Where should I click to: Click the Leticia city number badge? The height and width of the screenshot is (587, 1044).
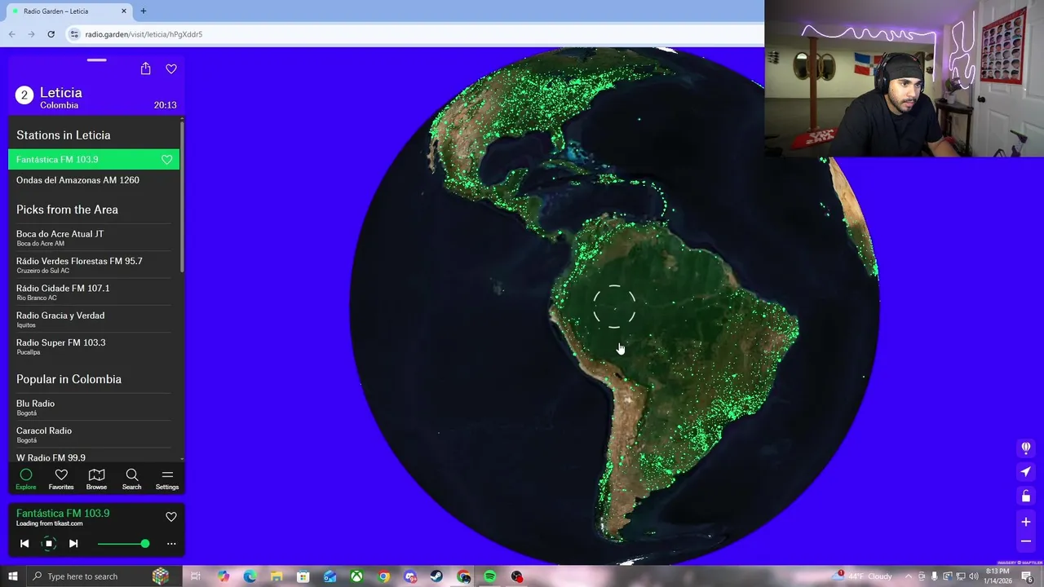pos(24,95)
